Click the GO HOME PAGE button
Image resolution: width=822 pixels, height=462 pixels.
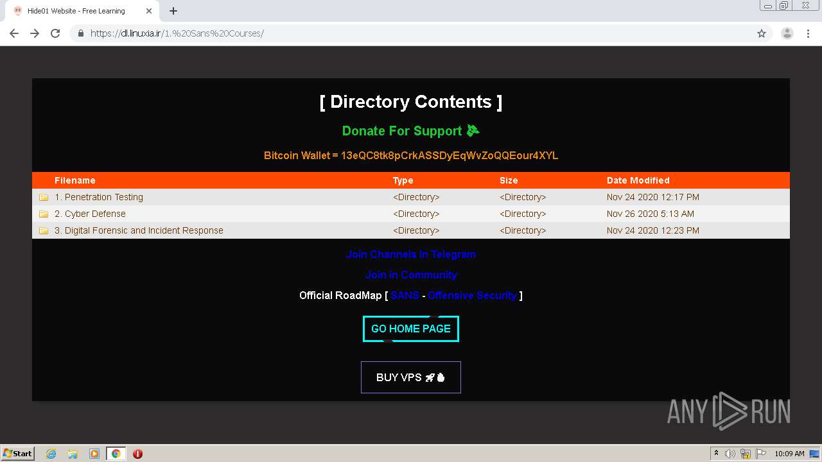[411, 329]
